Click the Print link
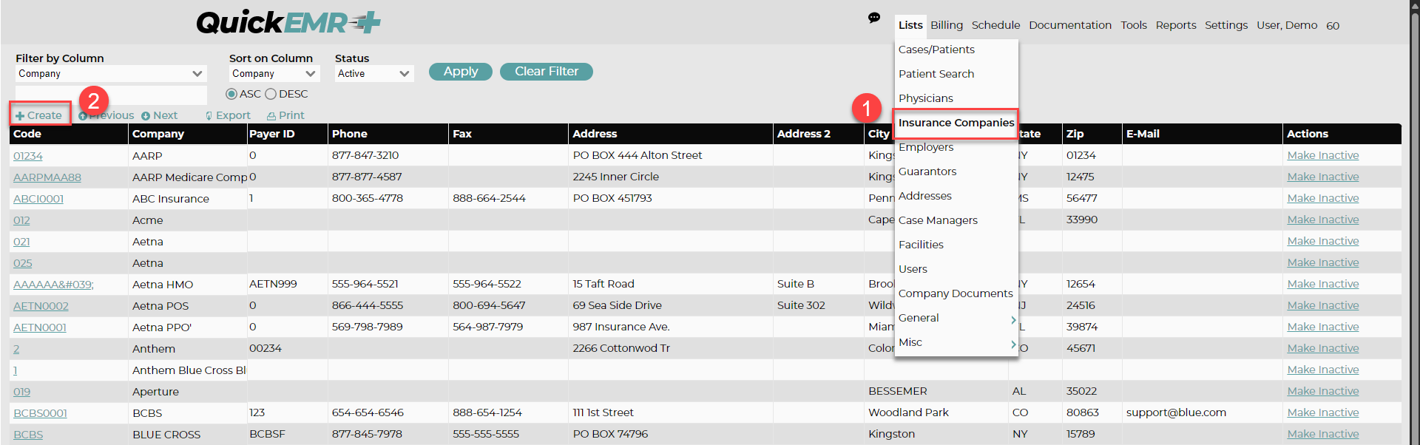This screenshot has width=1420, height=445. click(291, 115)
